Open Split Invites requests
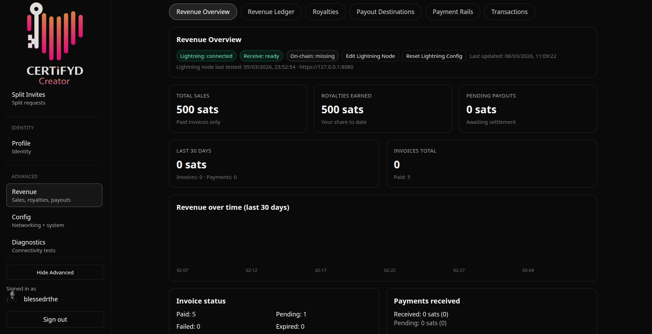The height and width of the screenshot is (334, 652). point(28,98)
